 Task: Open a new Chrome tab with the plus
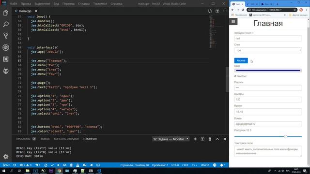pyautogui.click(x=278, y=4)
